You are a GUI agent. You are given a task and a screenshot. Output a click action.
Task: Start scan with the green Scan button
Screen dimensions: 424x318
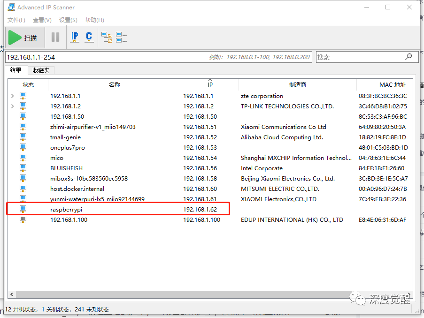pyautogui.click(x=25, y=38)
